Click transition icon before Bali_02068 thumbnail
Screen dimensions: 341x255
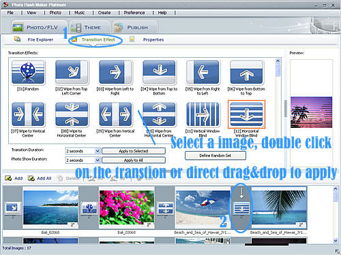[x=13, y=208]
